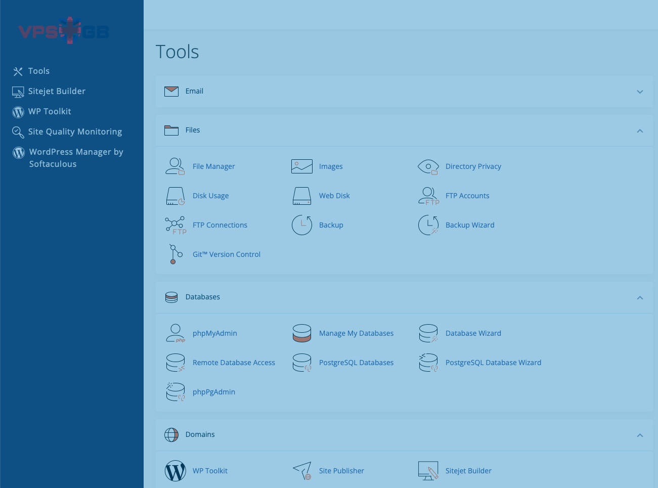Click the WP Toolkit WordPress logo icon
Image resolution: width=658 pixels, height=488 pixels.
(175, 471)
